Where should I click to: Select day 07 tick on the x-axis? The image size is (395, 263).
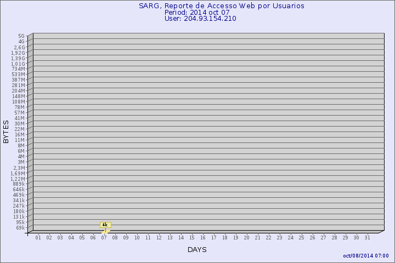(x=104, y=237)
